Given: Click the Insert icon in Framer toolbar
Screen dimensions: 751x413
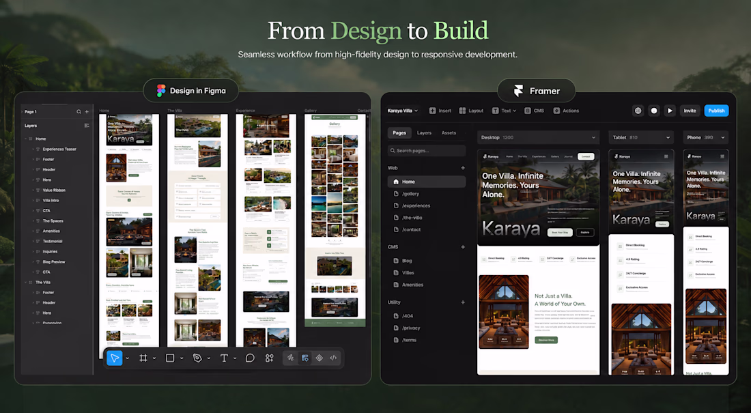Looking at the screenshot, I should pos(432,111).
